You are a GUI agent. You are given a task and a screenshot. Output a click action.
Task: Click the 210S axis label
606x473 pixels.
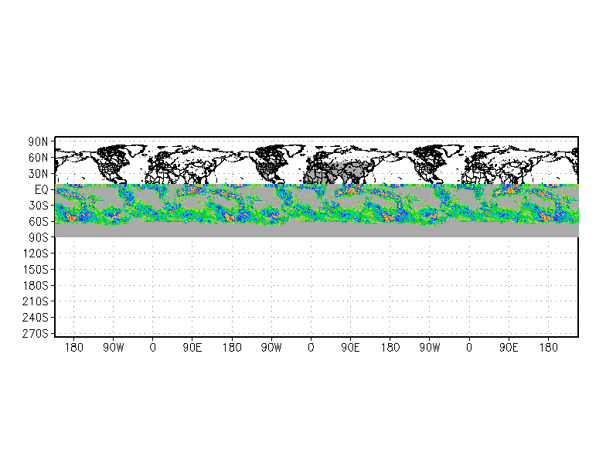pos(36,301)
